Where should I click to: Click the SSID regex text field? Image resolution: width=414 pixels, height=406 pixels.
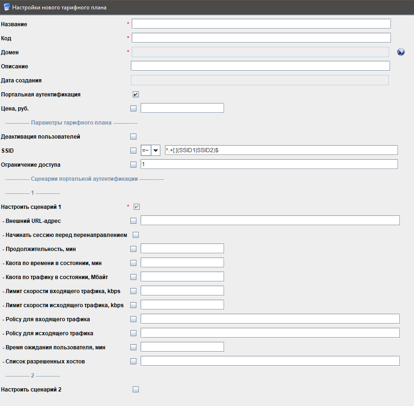[x=281, y=150]
